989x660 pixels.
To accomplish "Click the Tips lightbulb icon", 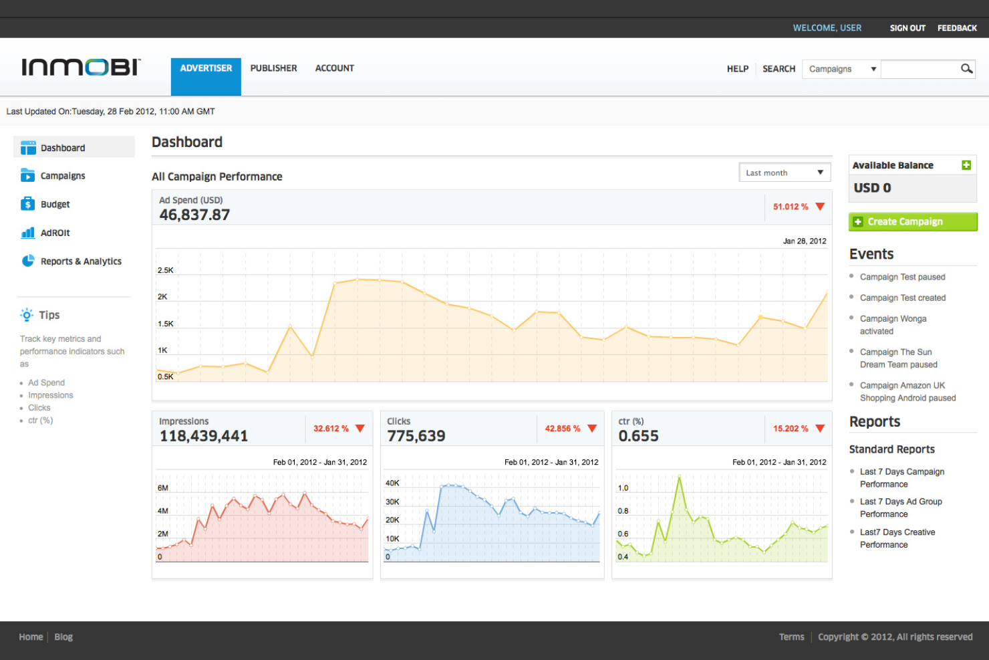I will pos(27,315).
